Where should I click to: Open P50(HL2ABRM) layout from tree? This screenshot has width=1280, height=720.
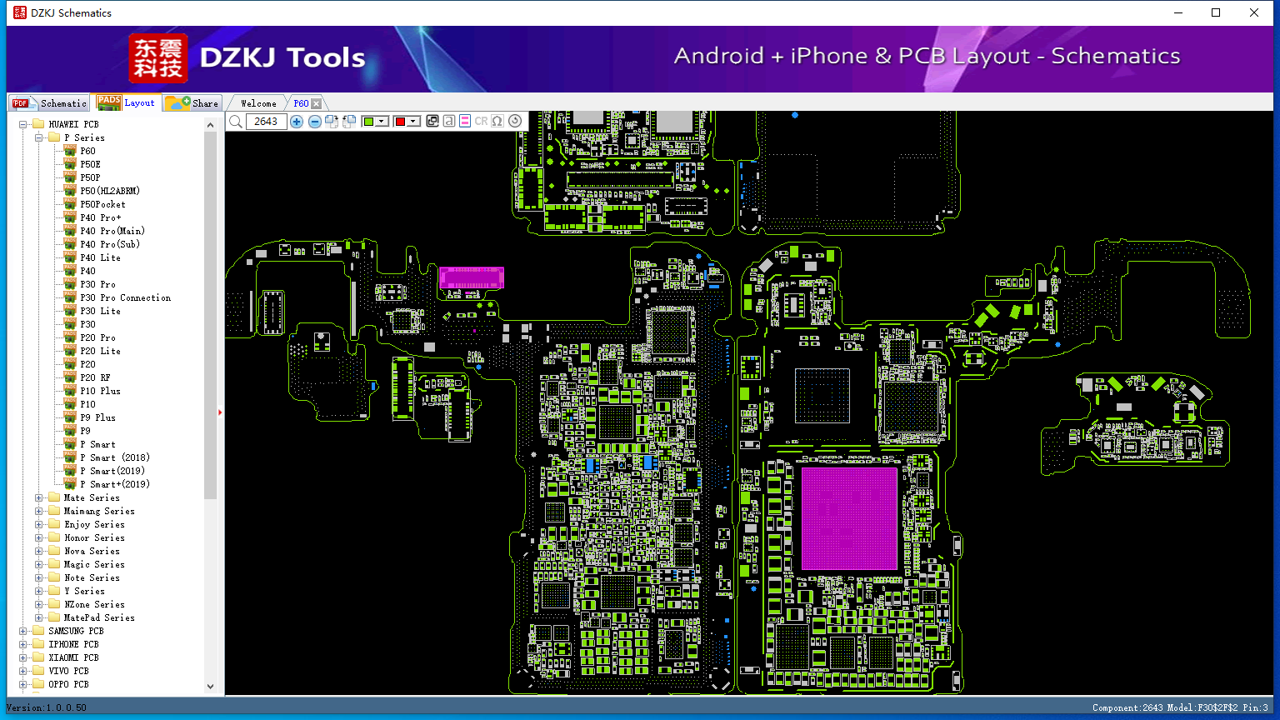tap(110, 191)
